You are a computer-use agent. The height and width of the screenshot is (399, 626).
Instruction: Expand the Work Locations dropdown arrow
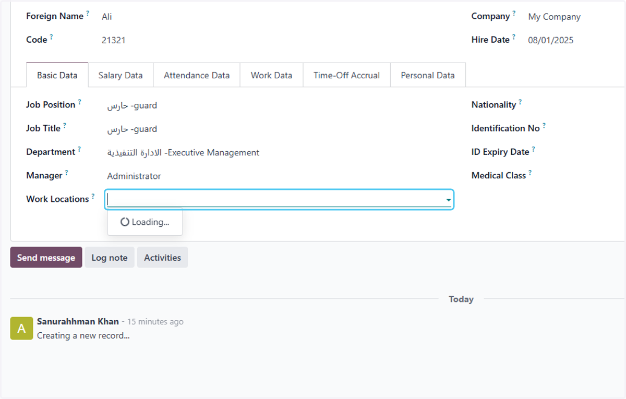(x=448, y=200)
